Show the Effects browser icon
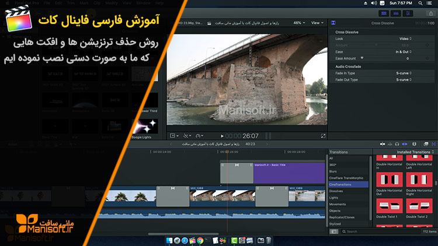 pyautogui.click(x=426, y=144)
